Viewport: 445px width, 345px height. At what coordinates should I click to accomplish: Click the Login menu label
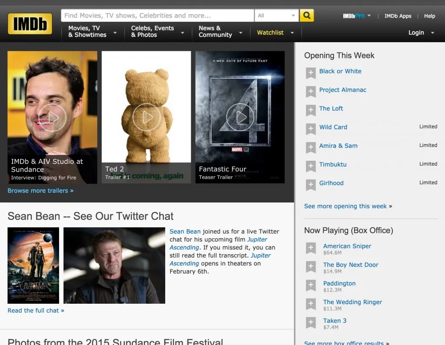(416, 33)
